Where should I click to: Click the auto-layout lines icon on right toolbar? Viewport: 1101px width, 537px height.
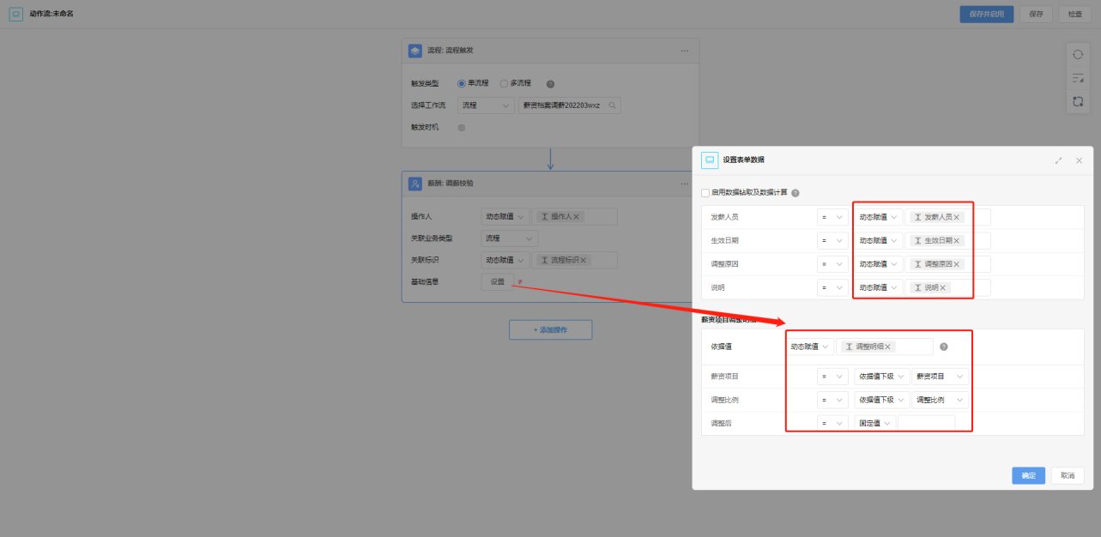[1078, 78]
